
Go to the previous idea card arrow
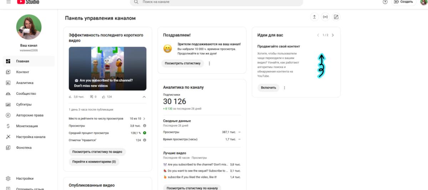pyautogui.click(x=318, y=35)
